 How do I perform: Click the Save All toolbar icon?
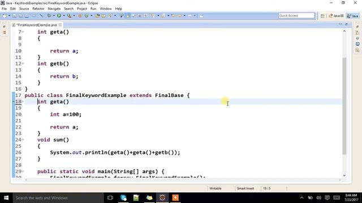20,16
